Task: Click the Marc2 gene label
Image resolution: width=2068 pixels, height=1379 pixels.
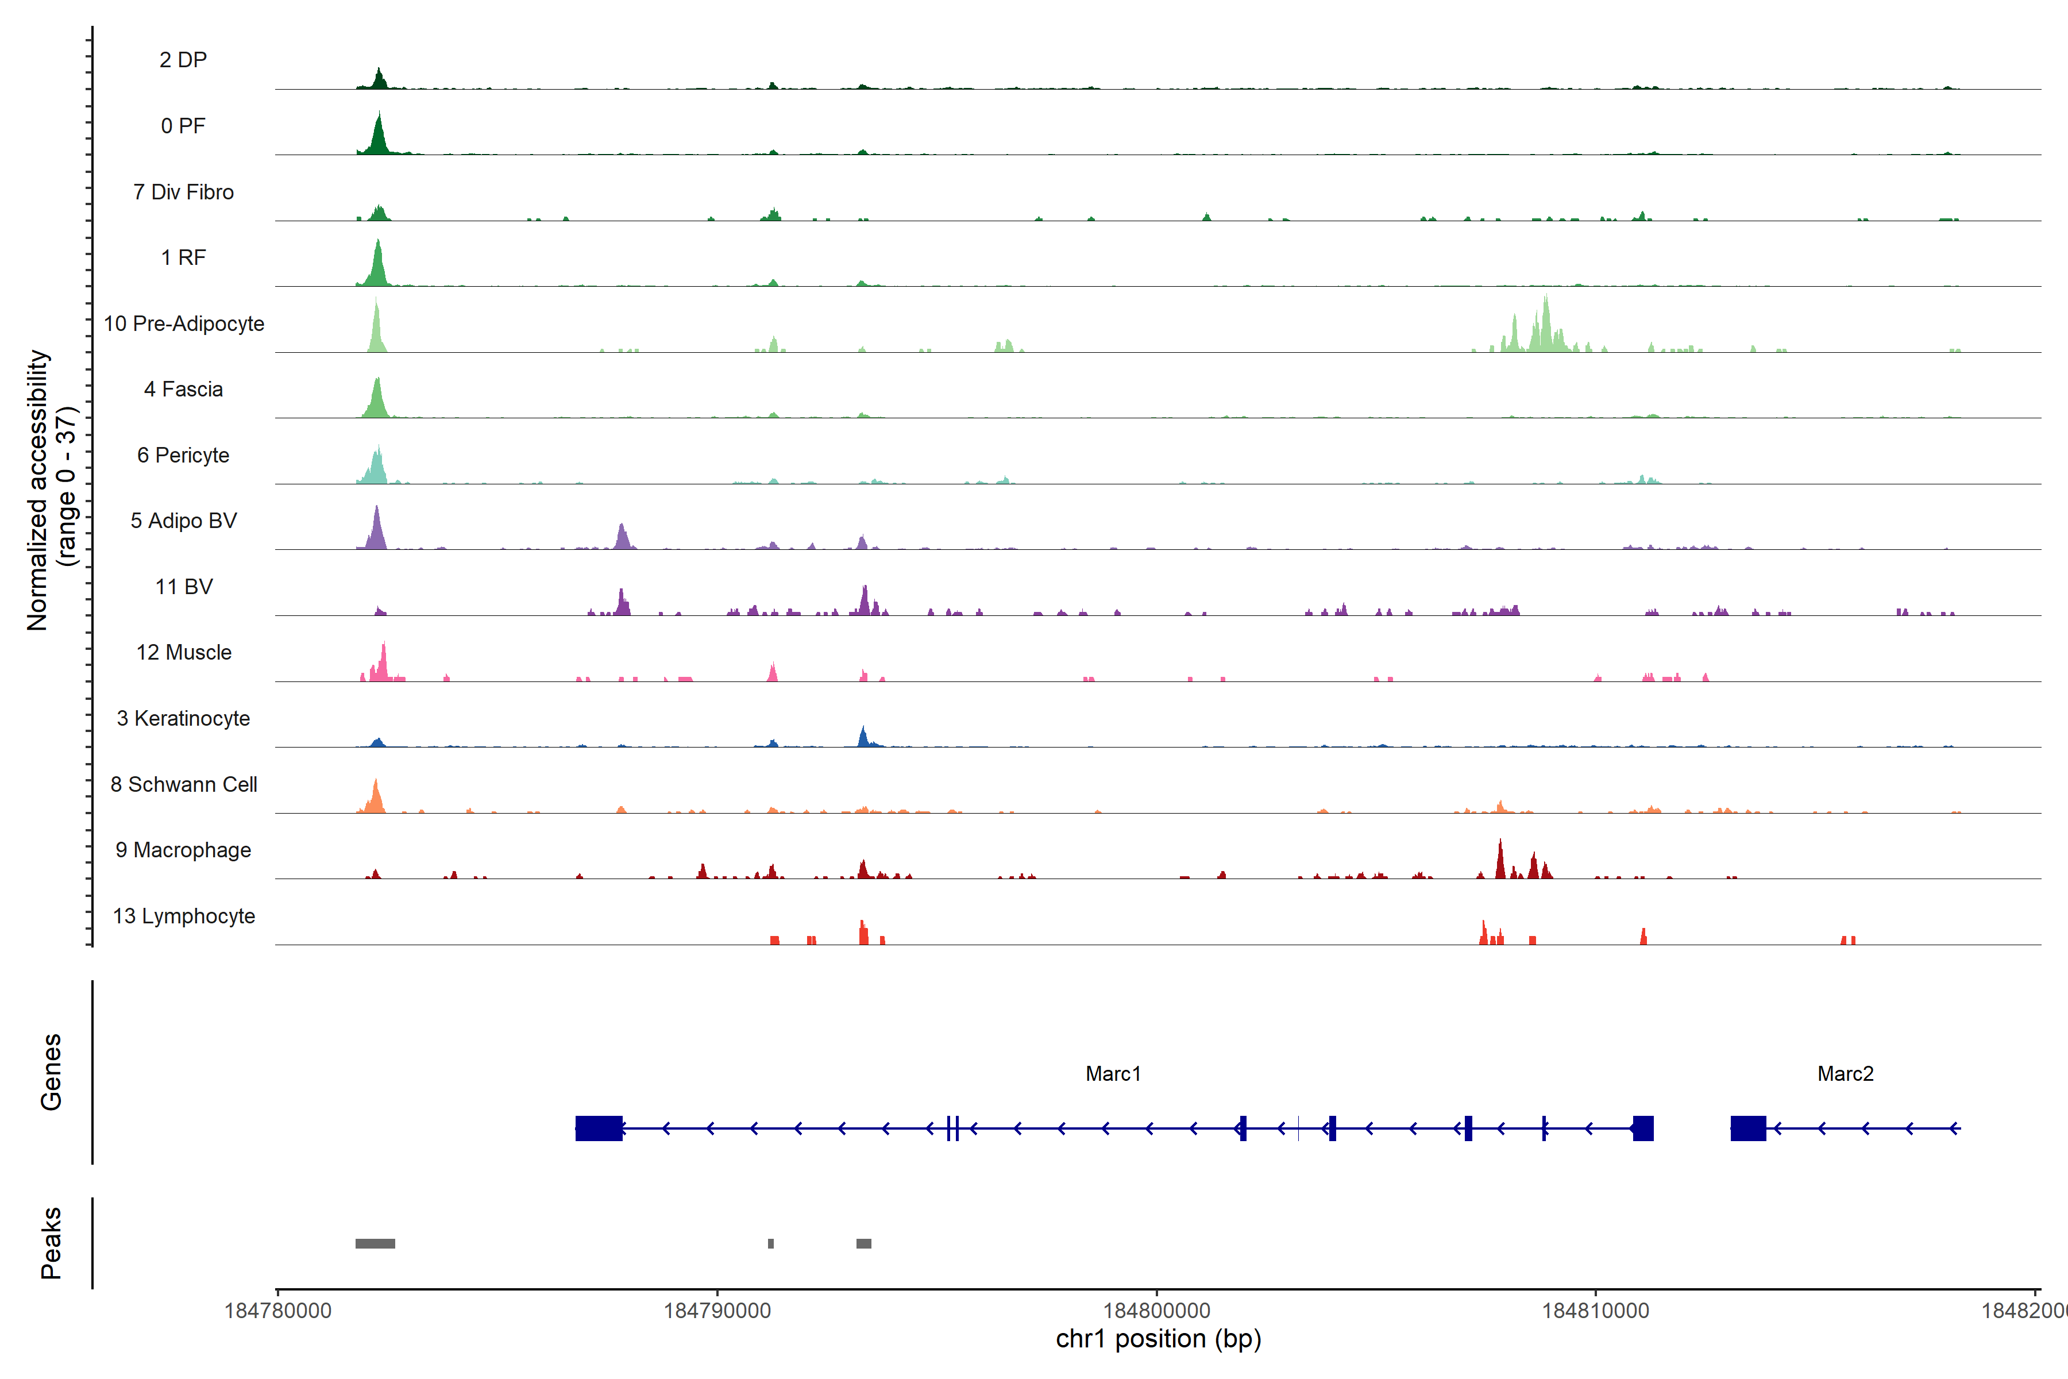Action: click(1845, 1073)
